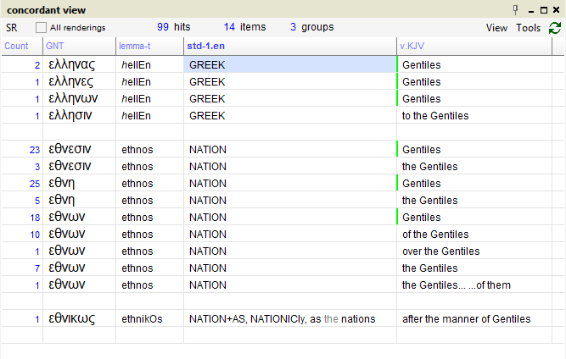Click count 25 for εθνη row
The width and height of the screenshot is (566, 359).
coord(34,184)
